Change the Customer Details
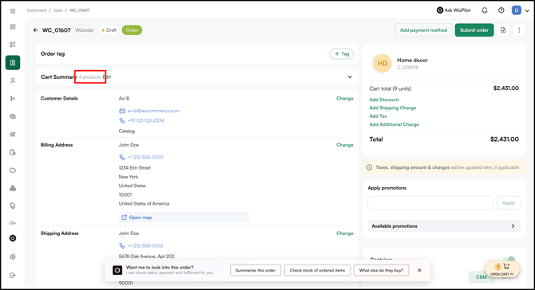The height and width of the screenshot is (290, 535). tap(345, 98)
